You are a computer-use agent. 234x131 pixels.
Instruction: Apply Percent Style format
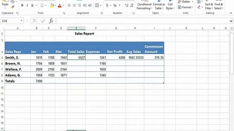point(115,5)
